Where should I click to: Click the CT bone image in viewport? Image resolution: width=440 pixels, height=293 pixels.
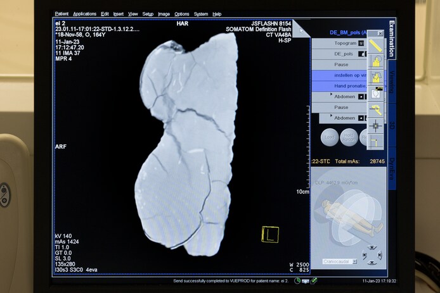click(186, 144)
